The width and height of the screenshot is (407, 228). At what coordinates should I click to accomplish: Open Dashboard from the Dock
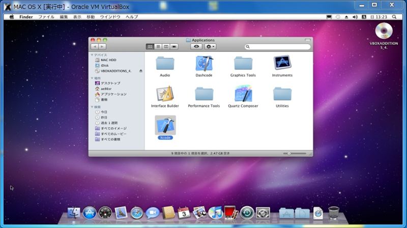point(105,213)
